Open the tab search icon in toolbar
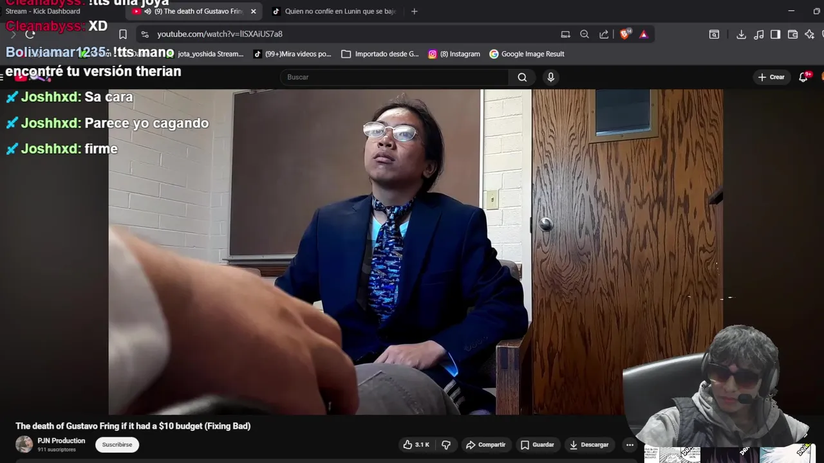 point(714,34)
